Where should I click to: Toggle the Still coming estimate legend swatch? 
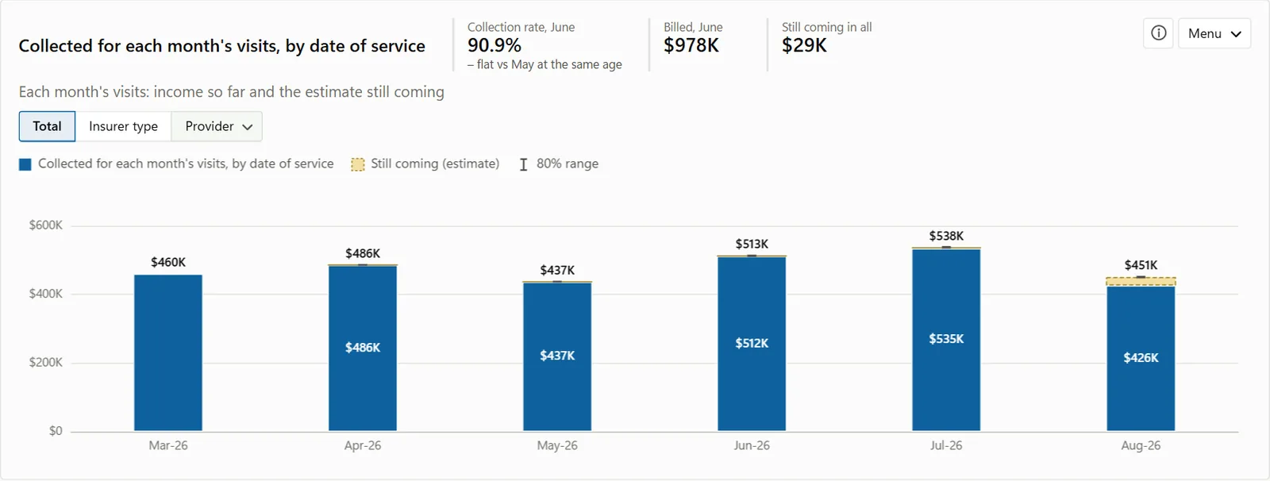coord(358,164)
